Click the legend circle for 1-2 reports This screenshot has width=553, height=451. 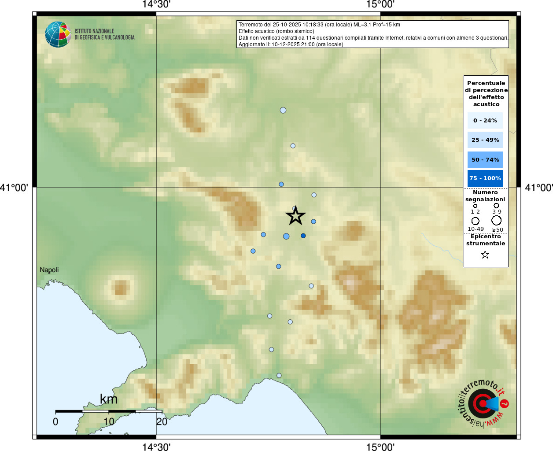point(475,206)
